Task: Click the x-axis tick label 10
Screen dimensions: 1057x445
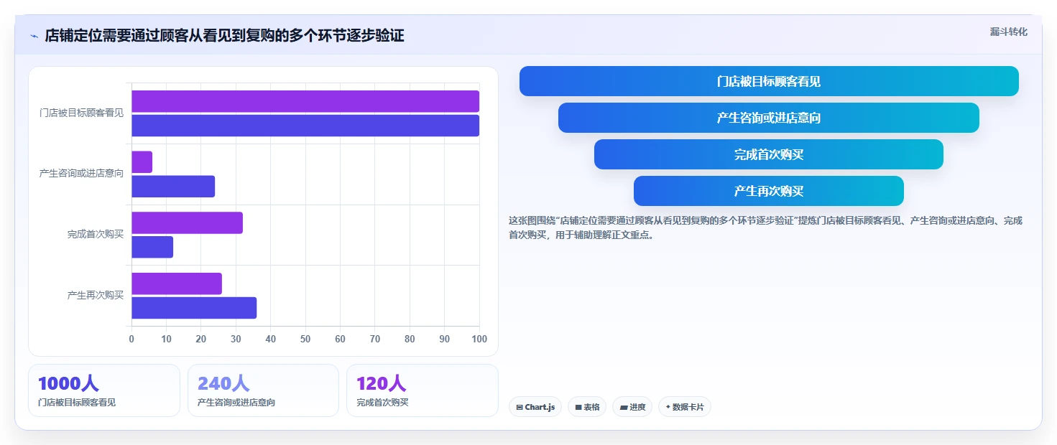Action: click(x=166, y=339)
